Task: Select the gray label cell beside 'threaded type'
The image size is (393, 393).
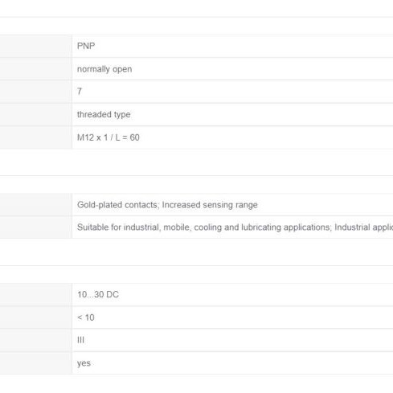Action: coord(36,114)
